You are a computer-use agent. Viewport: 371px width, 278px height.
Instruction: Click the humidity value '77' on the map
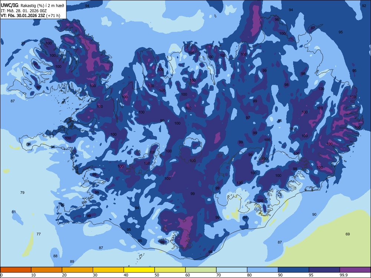(39, 234)
